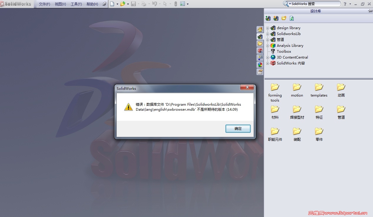Open the View Palette task pane tab
The height and width of the screenshot is (217, 373).
[260, 58]
